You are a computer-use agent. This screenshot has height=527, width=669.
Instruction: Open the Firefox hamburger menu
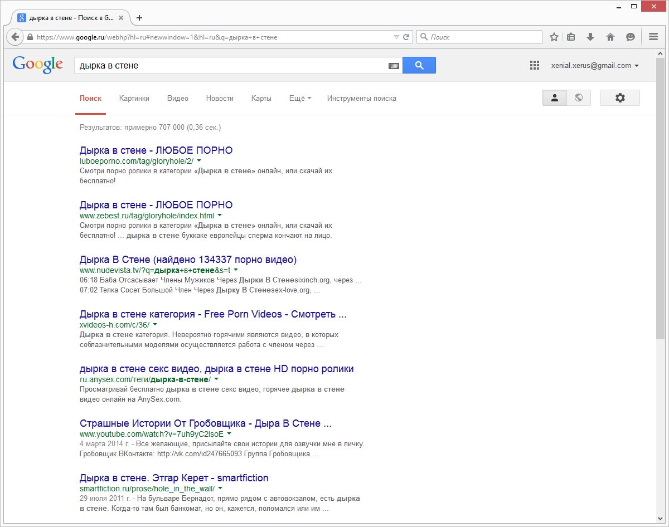653,37
